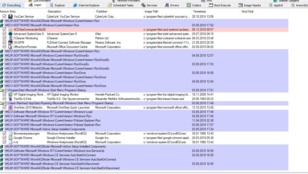Select the ccleaner.exe image path cell
The width and height of the screenshot is (308, 174).
(x=167, y=38)
